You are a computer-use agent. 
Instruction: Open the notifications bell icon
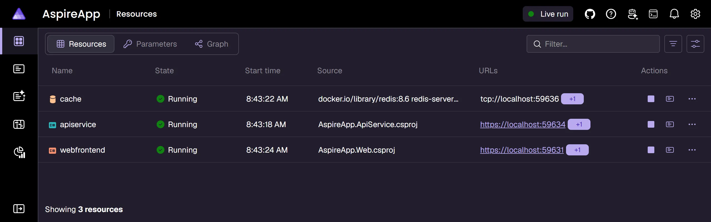coord(674,14)
